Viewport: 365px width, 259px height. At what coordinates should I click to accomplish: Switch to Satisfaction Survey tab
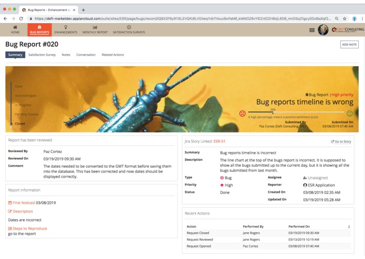(x=42, y=55)
